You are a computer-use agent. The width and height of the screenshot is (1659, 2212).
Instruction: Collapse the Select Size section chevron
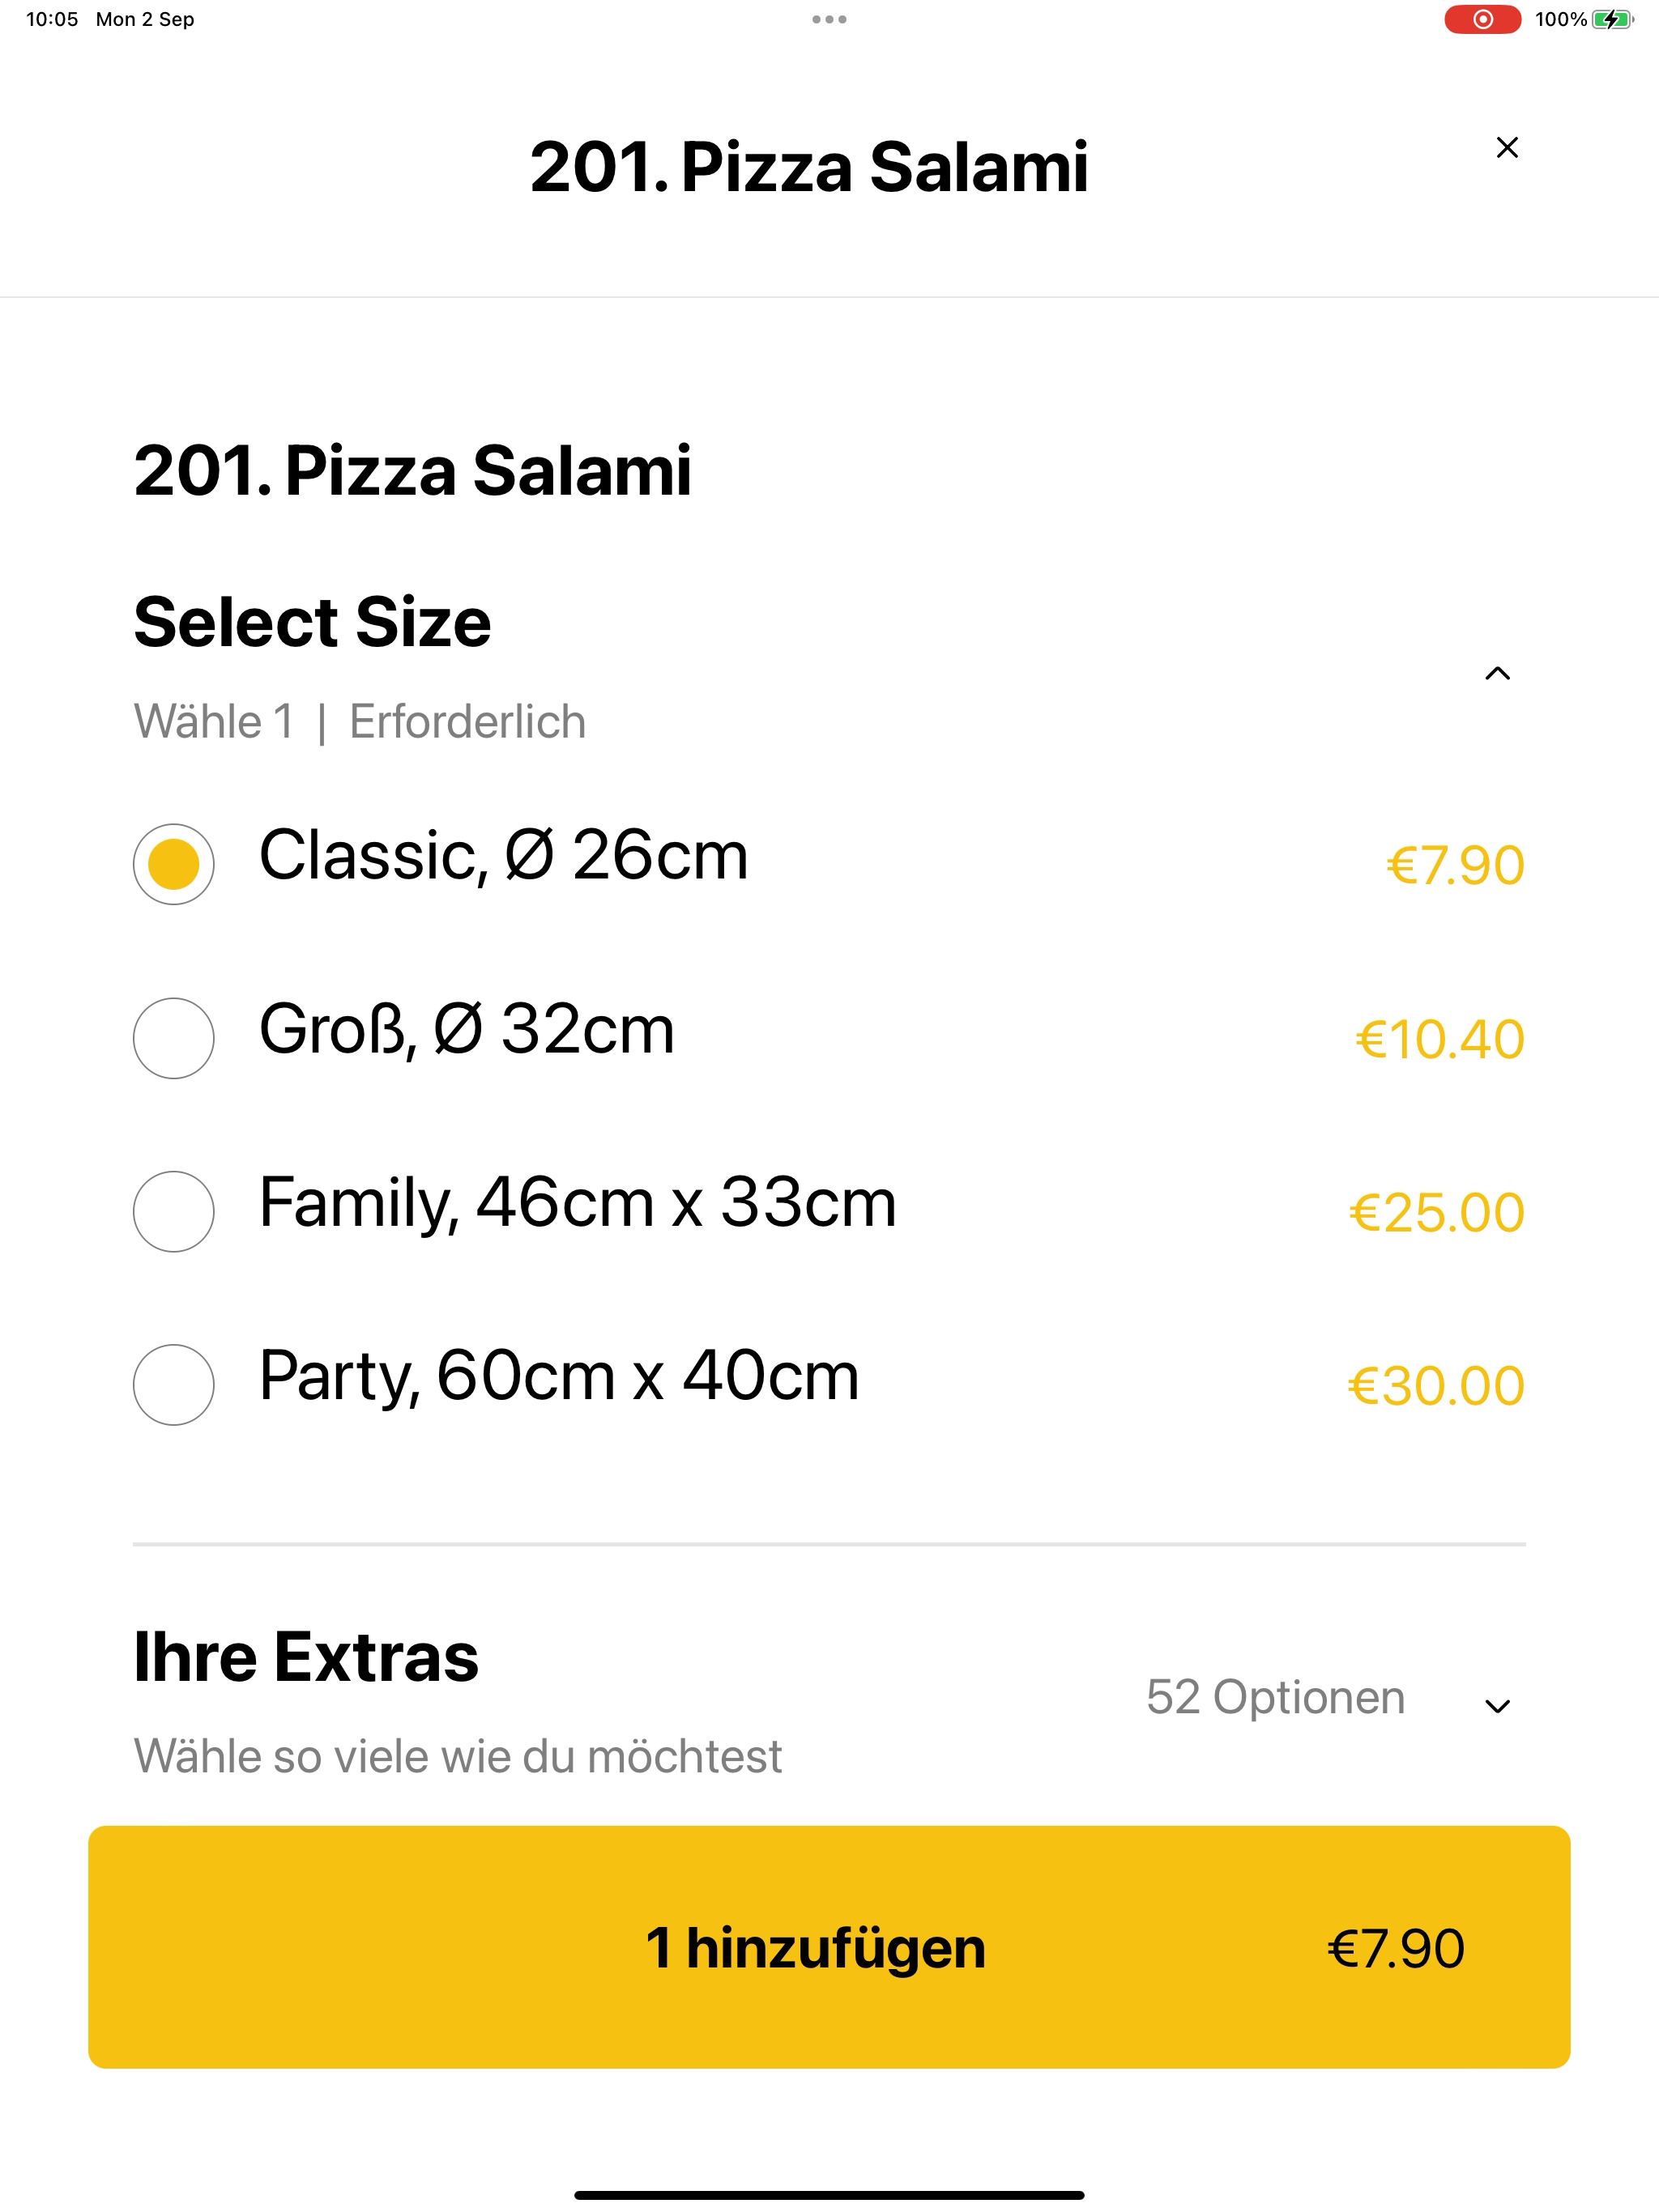[1498, 674]
